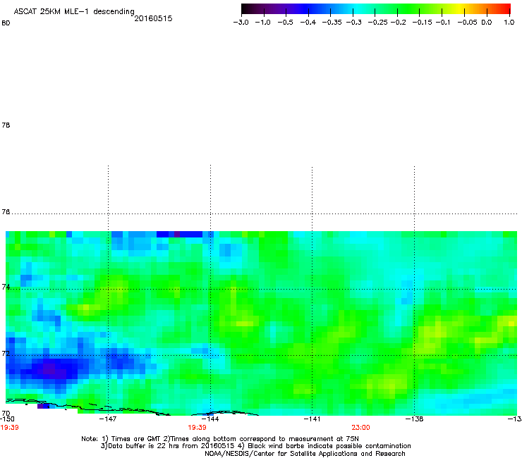Click the NOAA/NESDIS credit line
The width and height of the screenshot is (522, 458).
tap(305, 454)
